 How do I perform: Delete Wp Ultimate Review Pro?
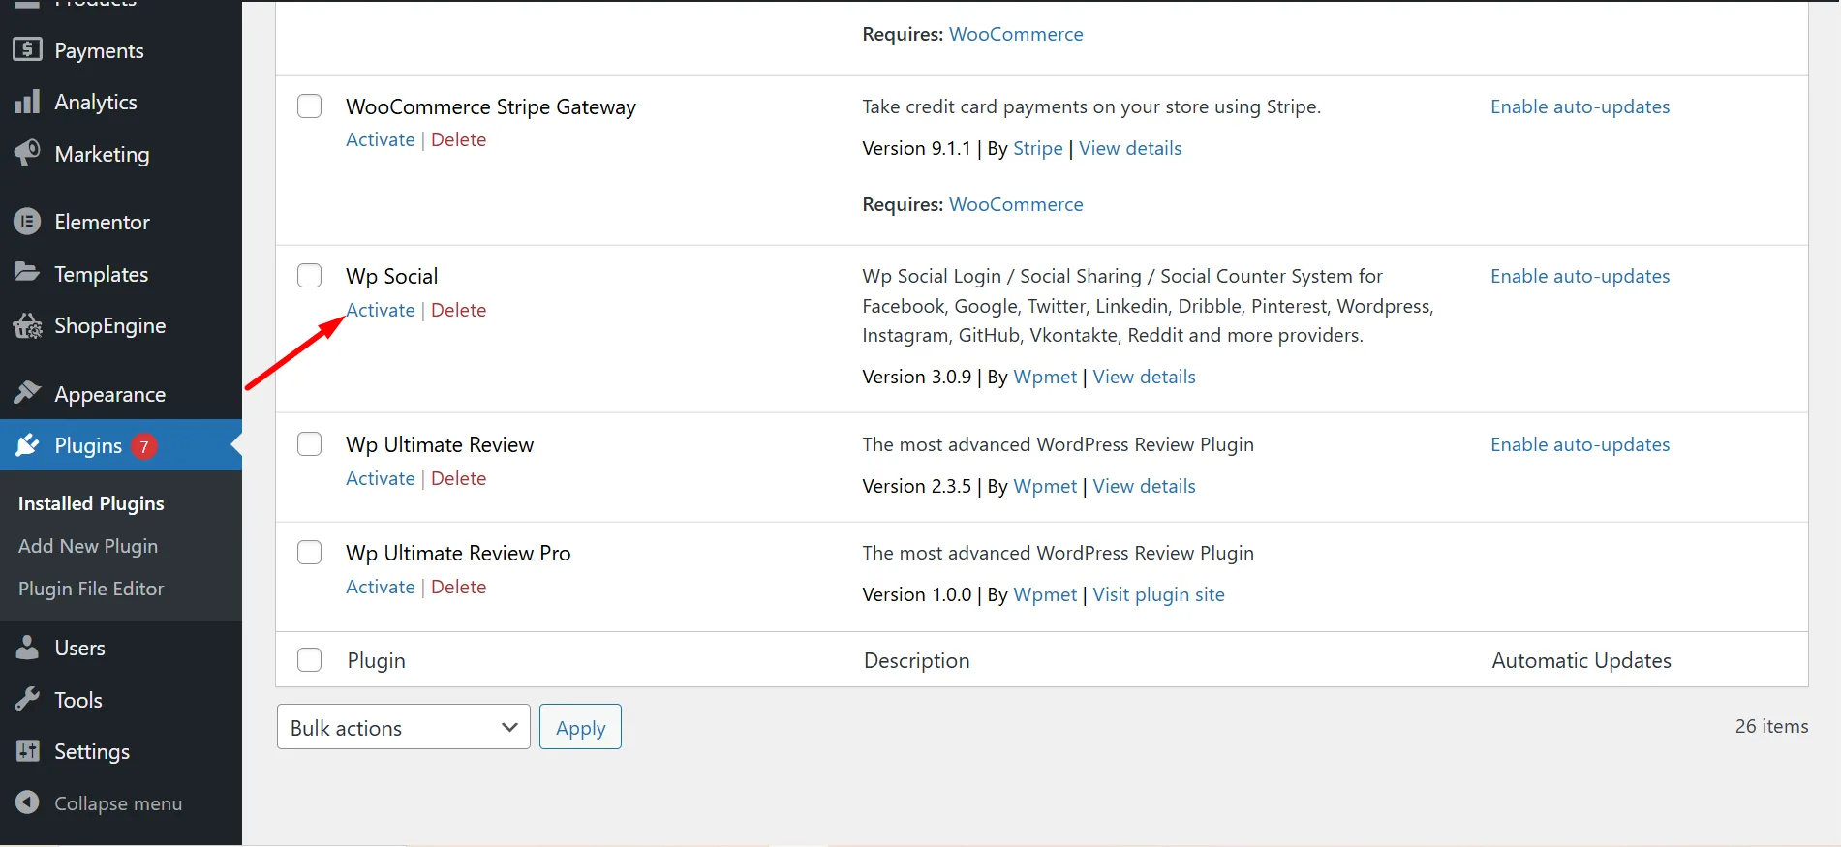(458, 587)
